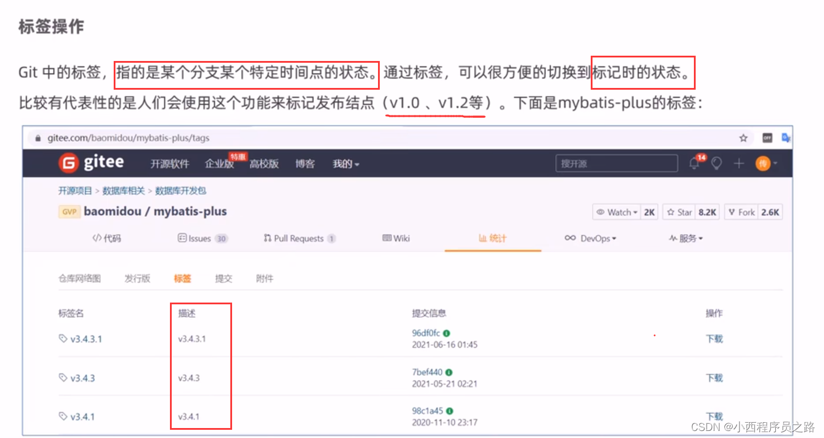Click the 标签操作 heading
The image size is (824, 438).
click(51, 26)
